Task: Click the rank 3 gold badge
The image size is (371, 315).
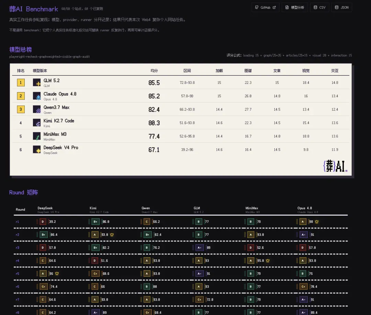Action: coord(21,109)
